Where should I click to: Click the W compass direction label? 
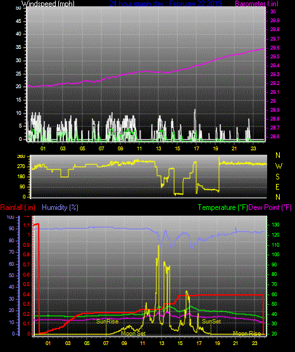[279, 166]
